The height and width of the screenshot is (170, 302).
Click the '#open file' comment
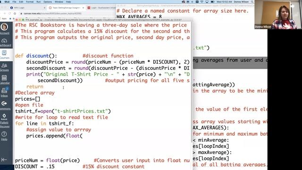pos(29,105)
